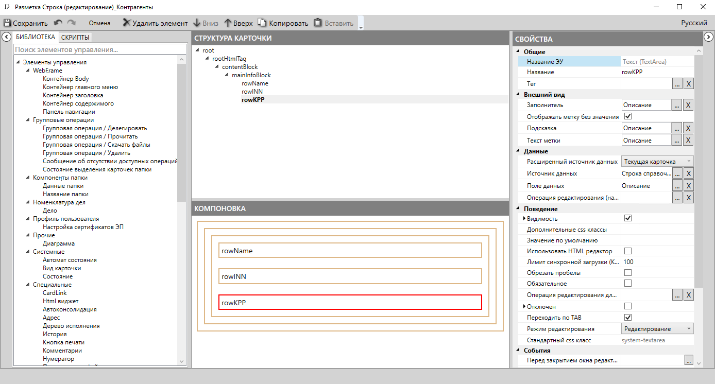Collapse WebFrame group in library

click(x=28, y=71)
